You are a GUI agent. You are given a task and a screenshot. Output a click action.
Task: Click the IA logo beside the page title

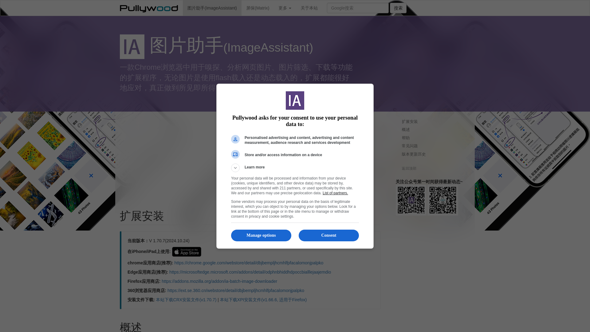(x=132, y=47)
